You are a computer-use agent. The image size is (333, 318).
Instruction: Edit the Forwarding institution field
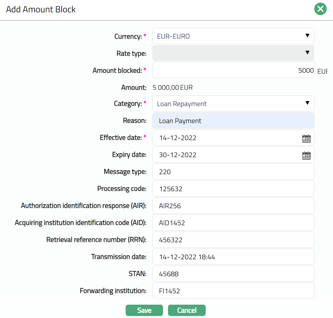coord(233,291)
